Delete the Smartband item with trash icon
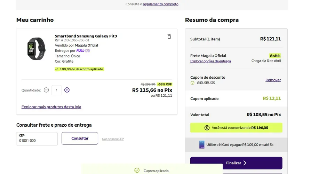Image resolution: width=319 pixels, height=174 pixels. click(x=169, y=37)
